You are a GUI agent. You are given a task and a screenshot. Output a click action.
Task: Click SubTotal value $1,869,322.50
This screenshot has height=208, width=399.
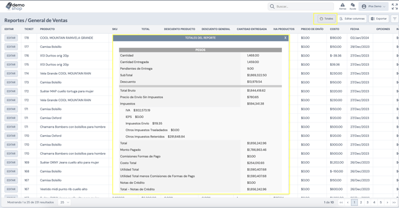point(257,75)
